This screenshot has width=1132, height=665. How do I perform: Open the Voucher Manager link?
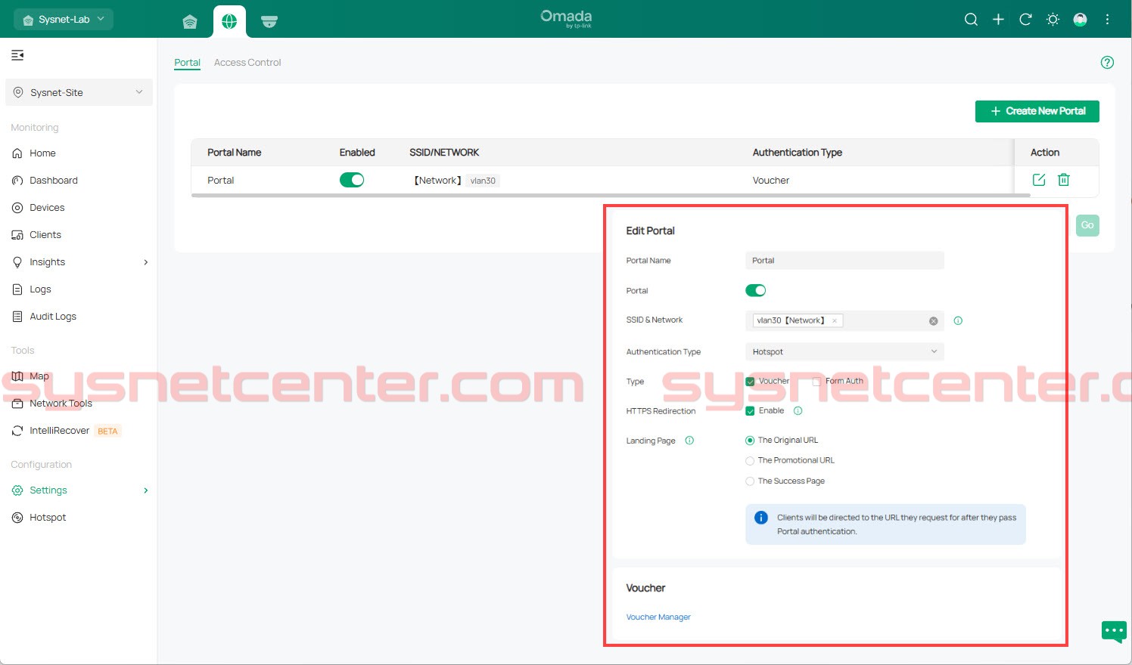pos(658,617)
